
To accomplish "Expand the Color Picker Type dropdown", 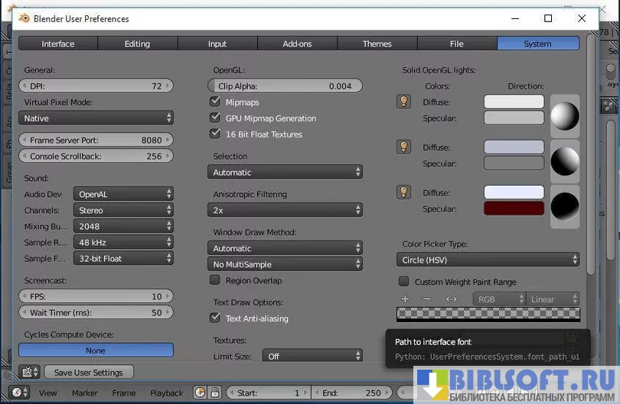I will click(490, 260).
